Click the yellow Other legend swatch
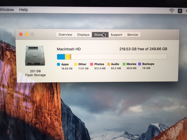Viewport: 187px width, 140px height. click(75, 64)
